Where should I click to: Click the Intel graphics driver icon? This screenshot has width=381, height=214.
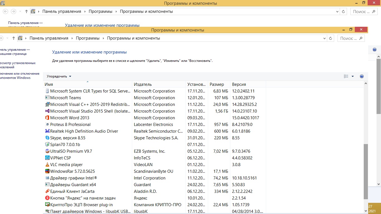click(47, 178)
